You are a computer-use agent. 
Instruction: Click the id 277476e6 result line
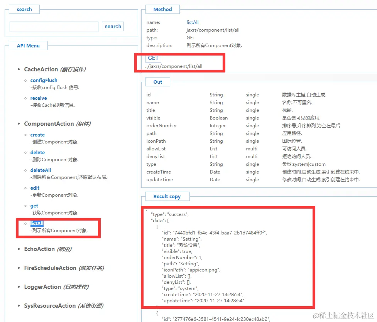(x=216, y=319)
